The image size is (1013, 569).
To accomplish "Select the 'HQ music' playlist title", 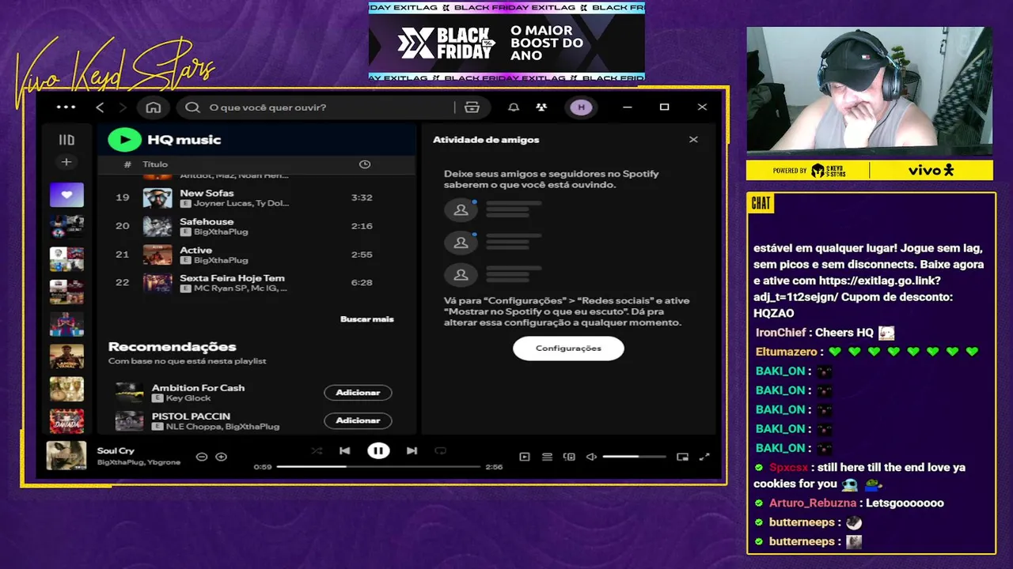I will pos(184,140).
